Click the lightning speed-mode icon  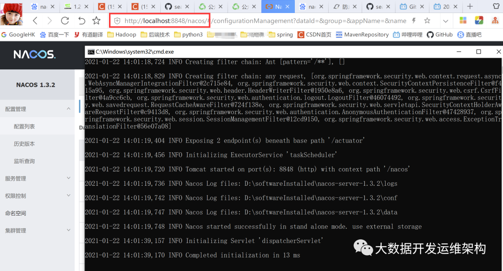[414, 21]
